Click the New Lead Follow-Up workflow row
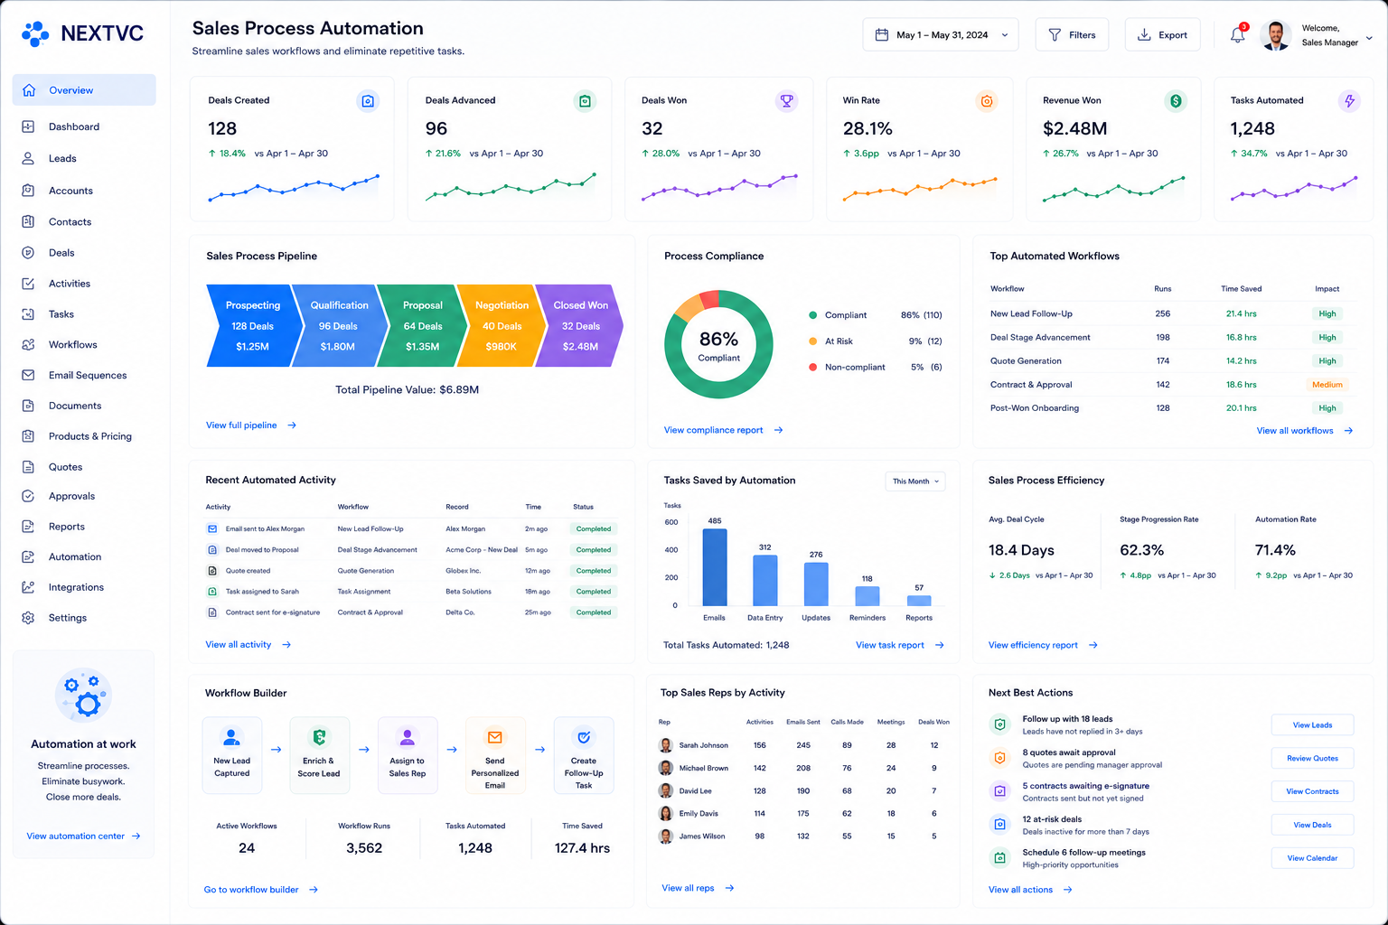Image resolution: width=1388 pixels, height=925 pixels. pos(1172,314)
